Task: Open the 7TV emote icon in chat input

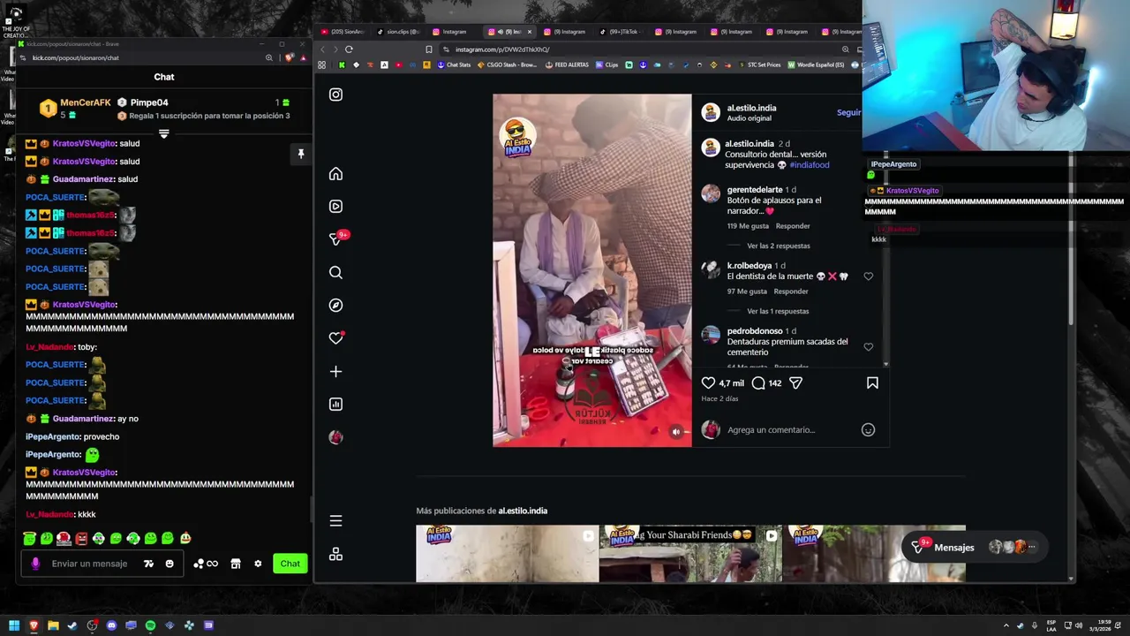Action: click(148, 564)
